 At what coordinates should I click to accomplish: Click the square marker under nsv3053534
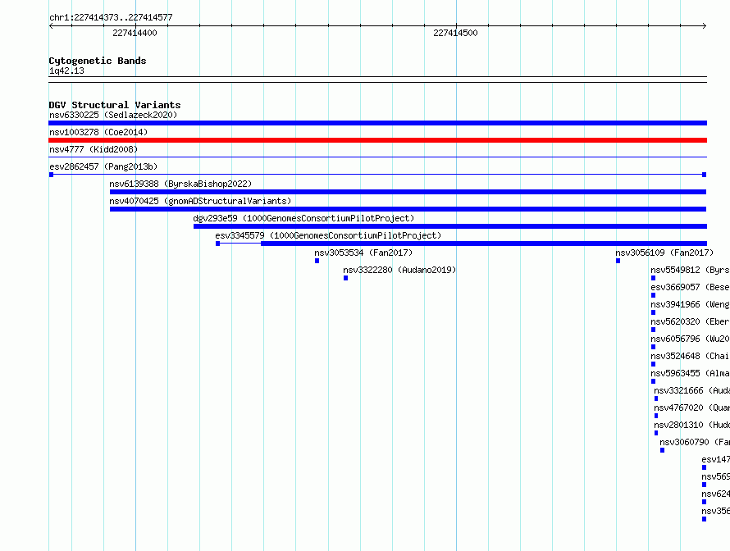(317, 261)
